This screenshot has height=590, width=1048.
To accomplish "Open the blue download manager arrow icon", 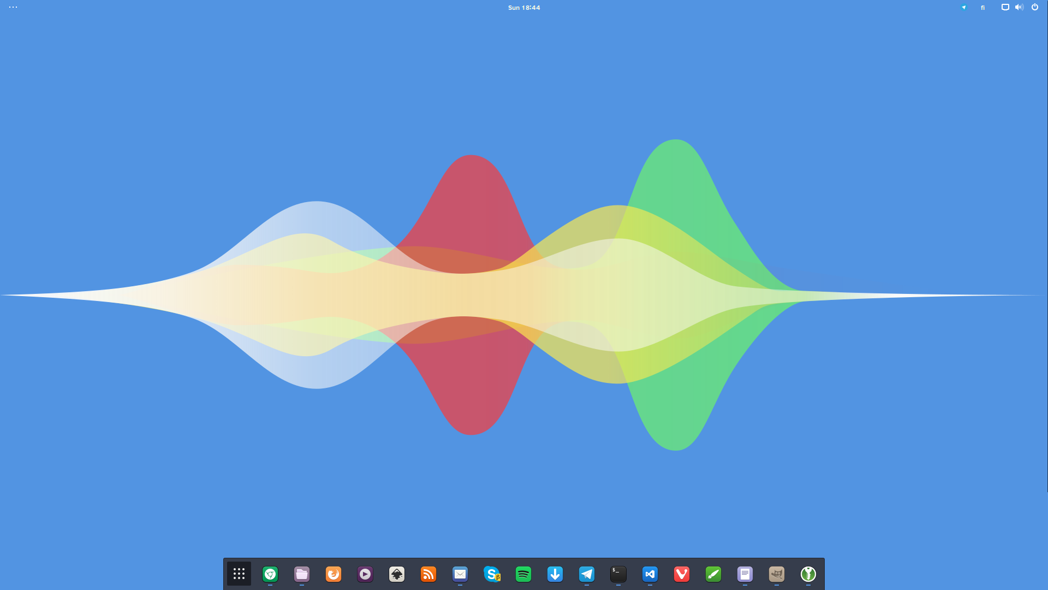I will pyautogui.click(x=555, y=574).
